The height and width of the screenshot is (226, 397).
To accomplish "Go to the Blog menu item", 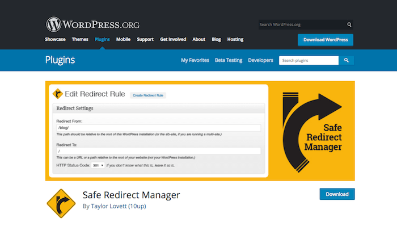I will tap(216, 39).
